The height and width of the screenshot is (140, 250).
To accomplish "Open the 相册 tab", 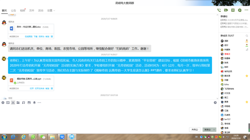I will click(22, 10).
